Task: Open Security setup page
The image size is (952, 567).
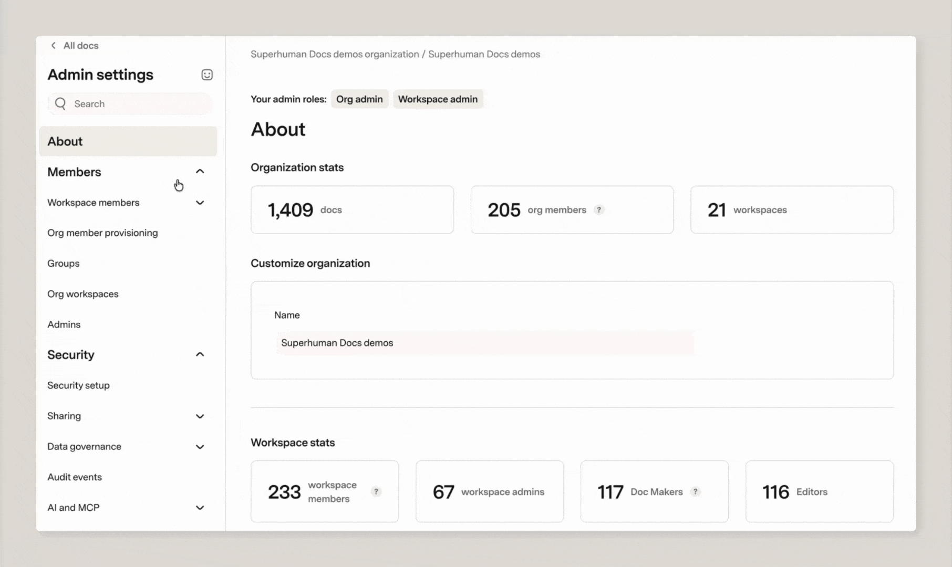Action: click(x=78, y=385)
